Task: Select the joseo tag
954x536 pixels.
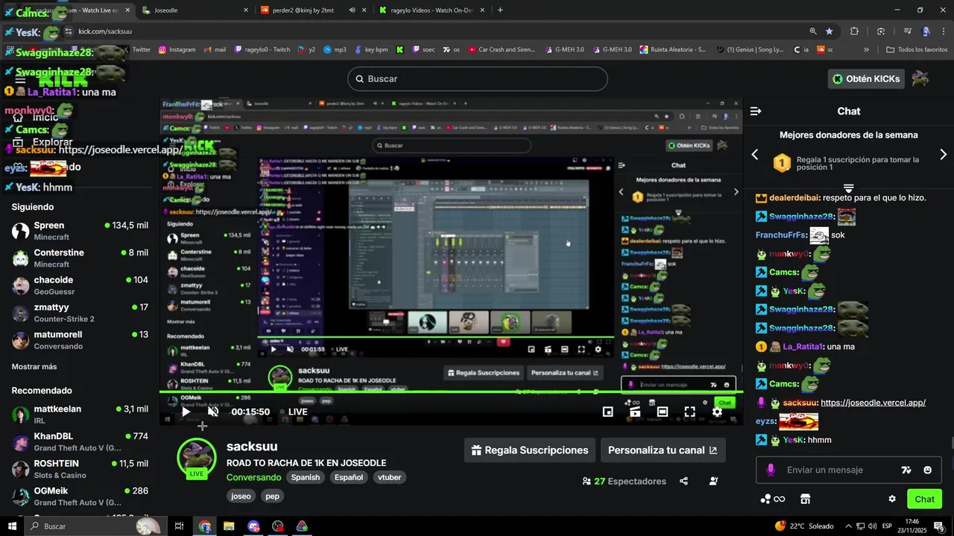Action: tap(241, 496)
